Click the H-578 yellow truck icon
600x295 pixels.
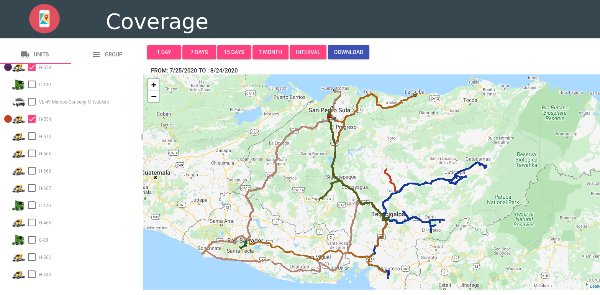pyautogui.click(x=18, y=68)
